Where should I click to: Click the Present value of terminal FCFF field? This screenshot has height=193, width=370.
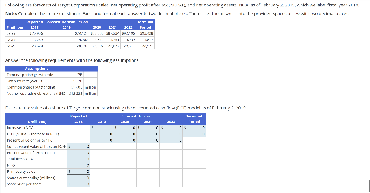click(78, 153)
